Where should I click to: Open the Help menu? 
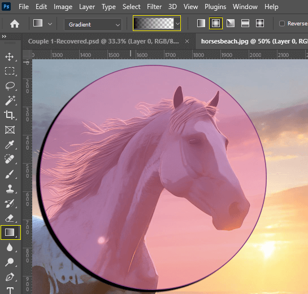tap(271, 7)
